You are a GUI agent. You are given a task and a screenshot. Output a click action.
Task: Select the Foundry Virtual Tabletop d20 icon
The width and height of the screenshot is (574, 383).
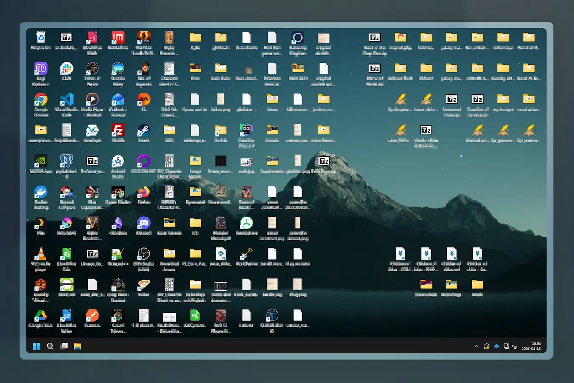41,285
